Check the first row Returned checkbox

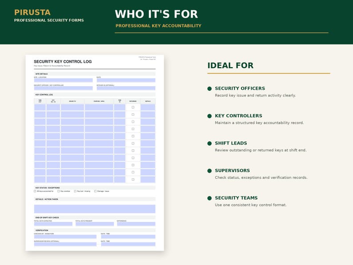tap(133, 108)
